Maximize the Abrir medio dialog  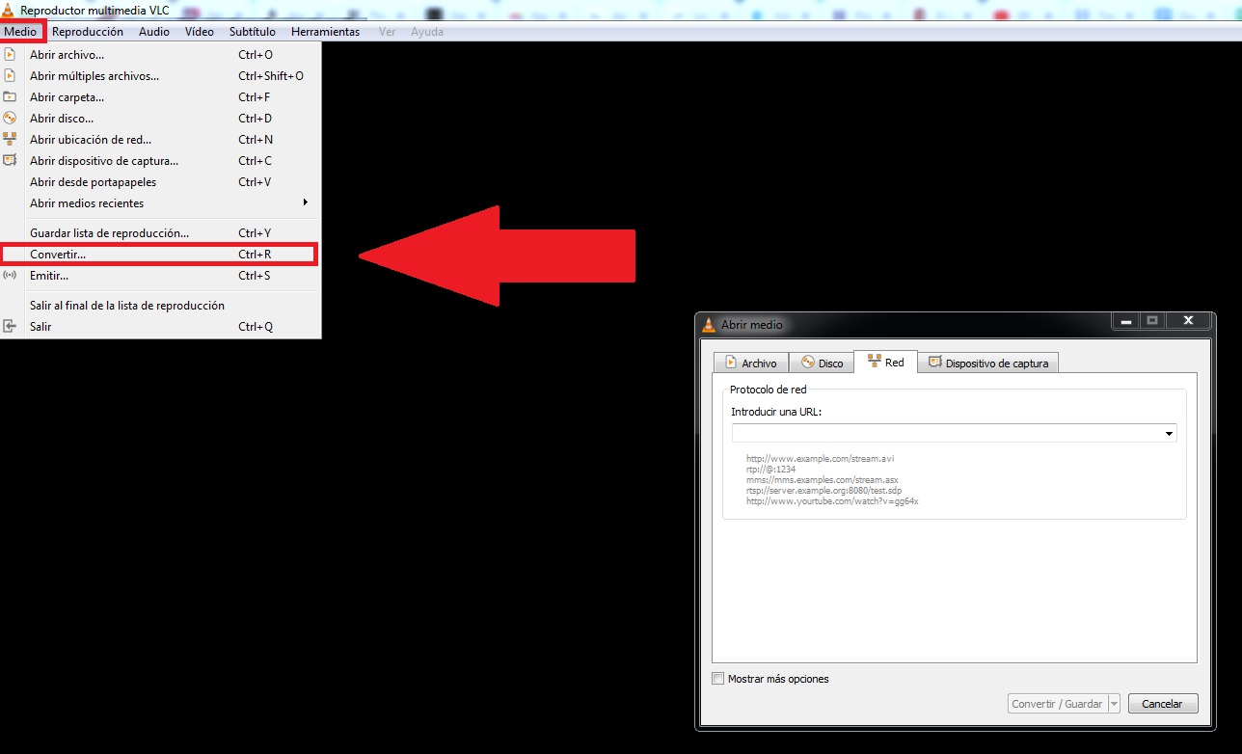tap(1152, 320)
